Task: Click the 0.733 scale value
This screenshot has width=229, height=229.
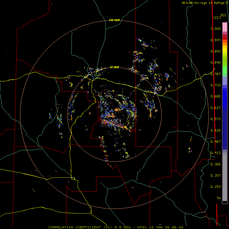Action: [x=216, y=85]
